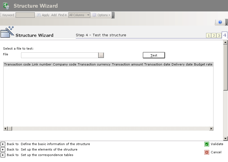Click inside the File path field

[x=59, y=55]
